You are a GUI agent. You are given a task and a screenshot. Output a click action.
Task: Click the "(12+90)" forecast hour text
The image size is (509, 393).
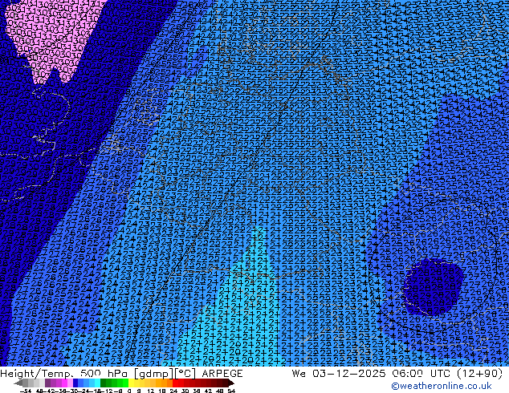[x=480, y=374]
